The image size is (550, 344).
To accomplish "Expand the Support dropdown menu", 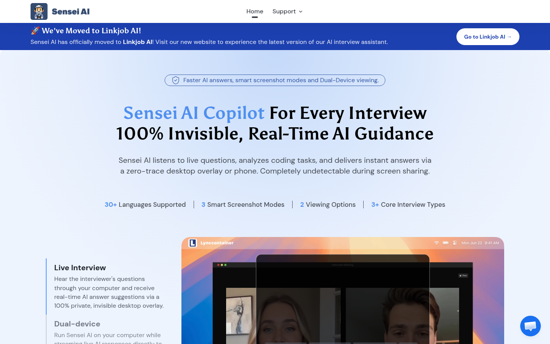I will point(288,11).
